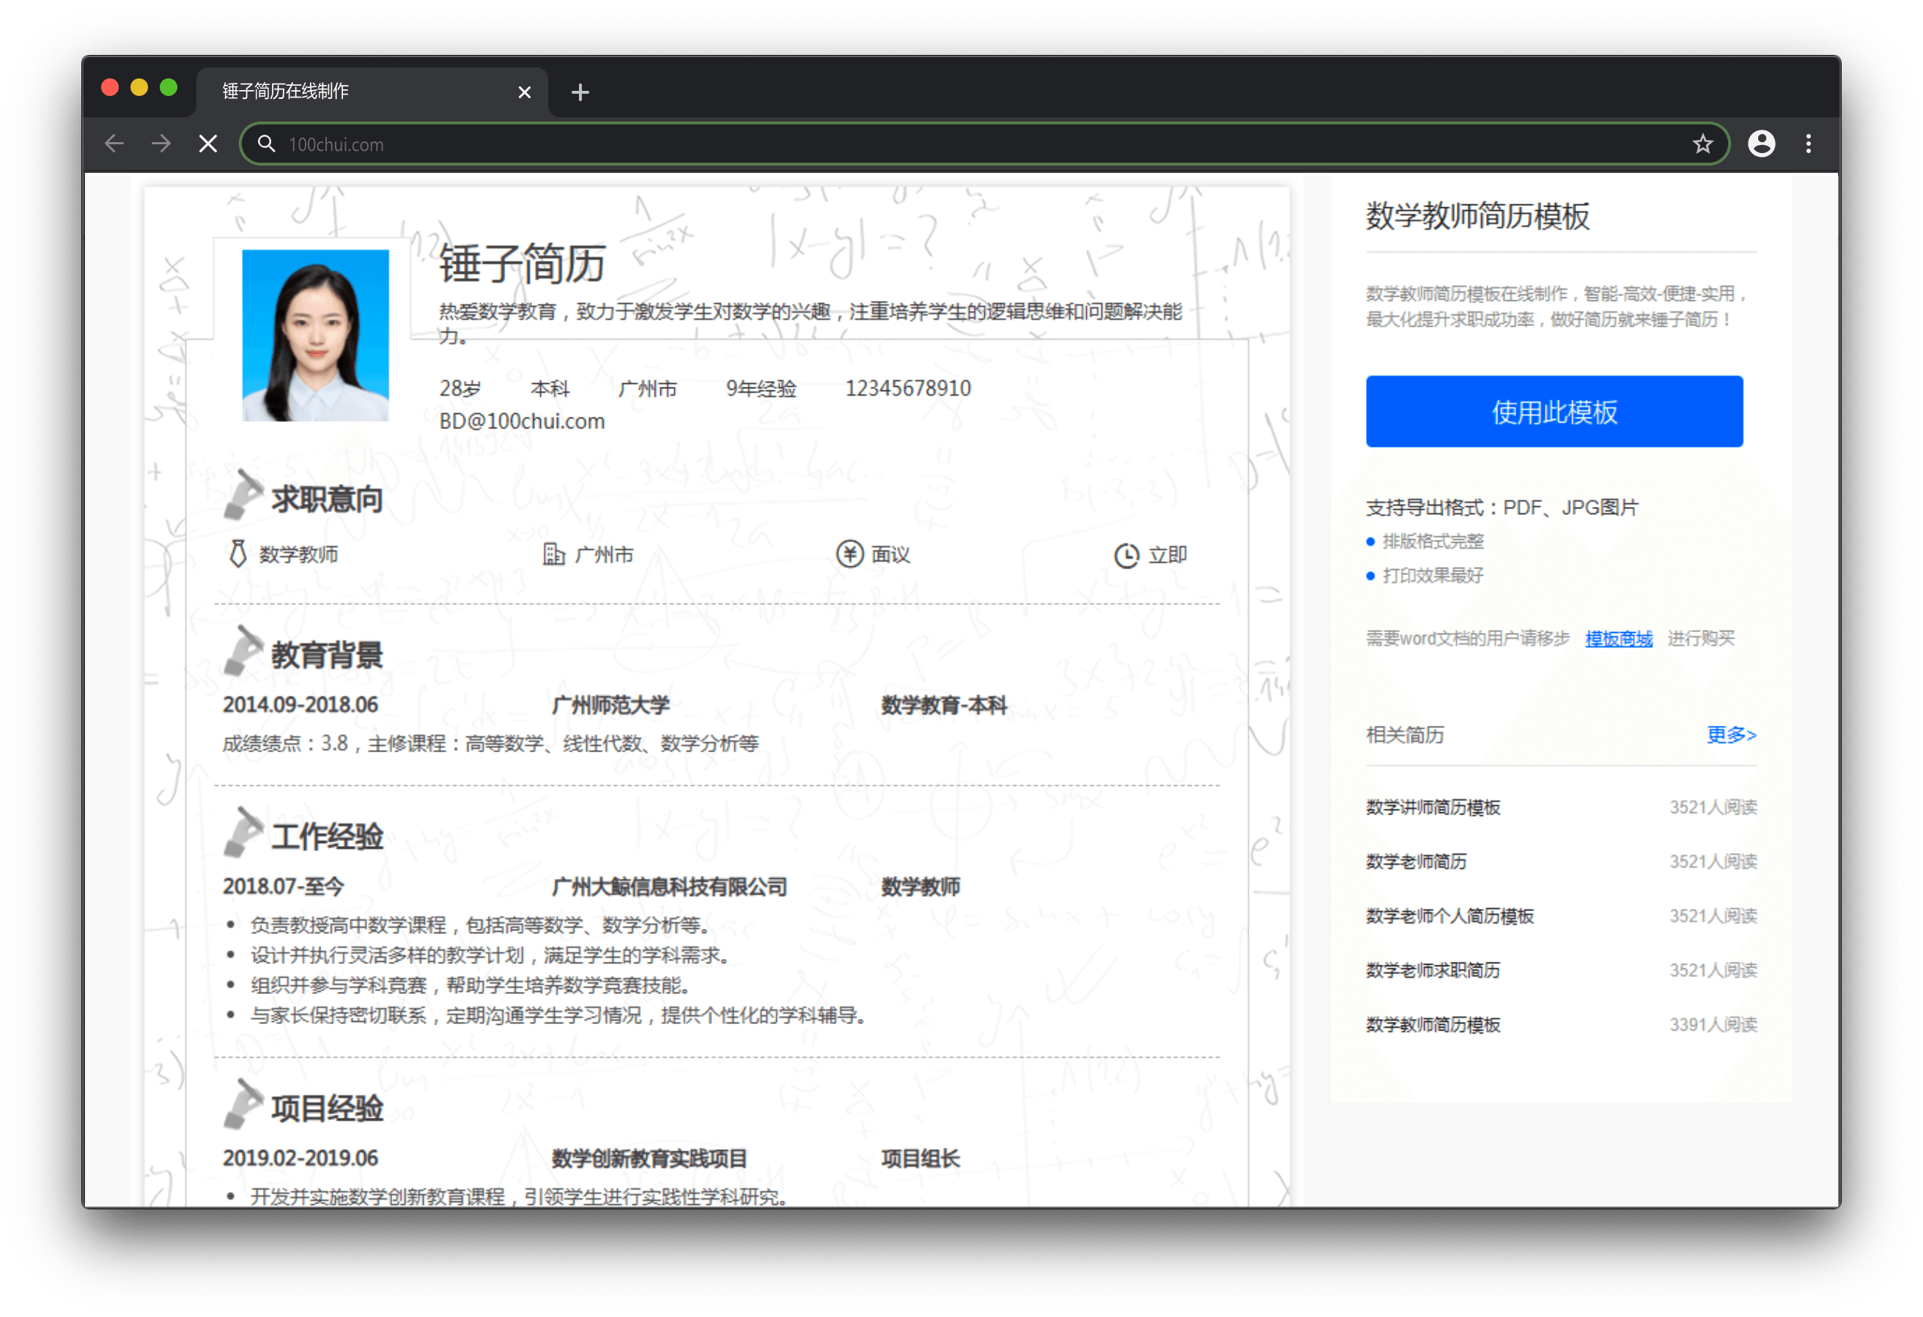Click the hammer icon next to 教育背景
This screenshot has width=1923, height=1317.
pos(243,650)
